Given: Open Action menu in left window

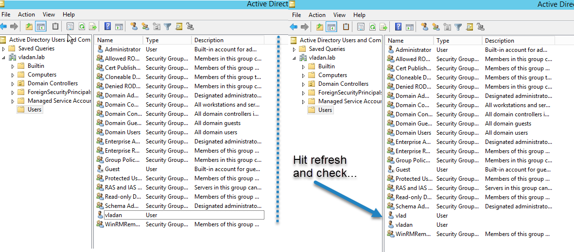Looking at the screenshot, I should [x=26, y=15].
